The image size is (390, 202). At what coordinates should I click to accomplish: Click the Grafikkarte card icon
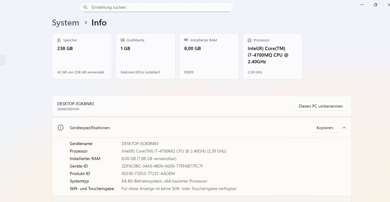coord(123,40)
